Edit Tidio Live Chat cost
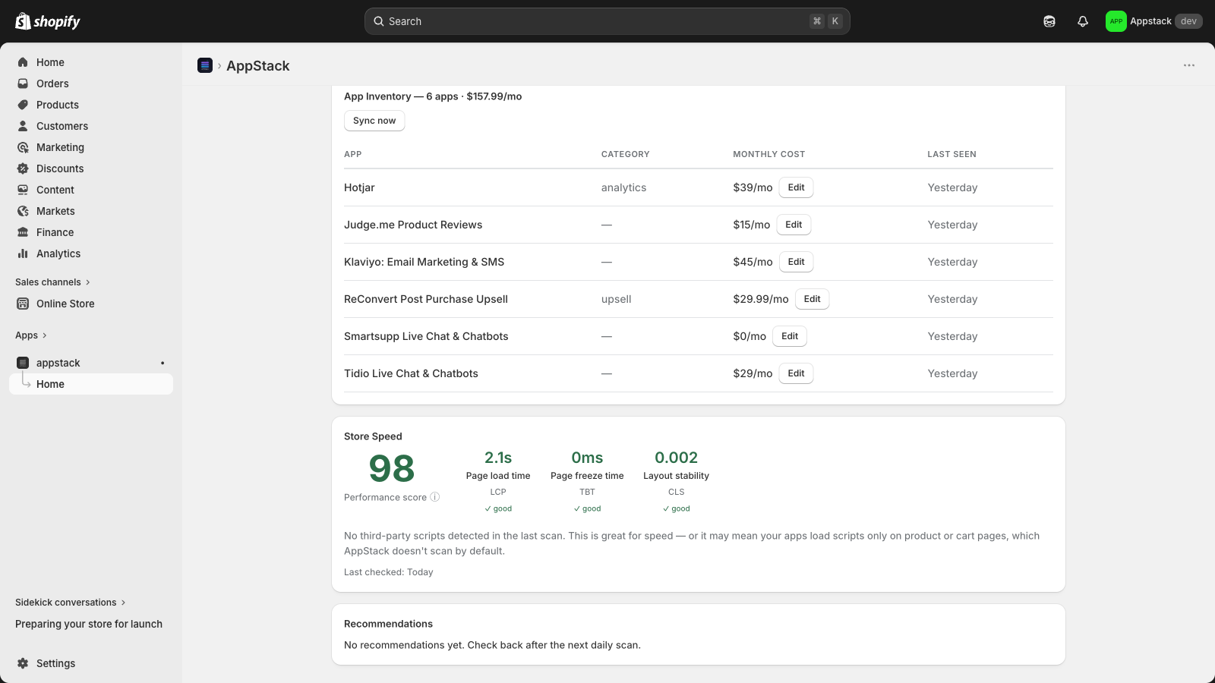 (x=796, y=373)
